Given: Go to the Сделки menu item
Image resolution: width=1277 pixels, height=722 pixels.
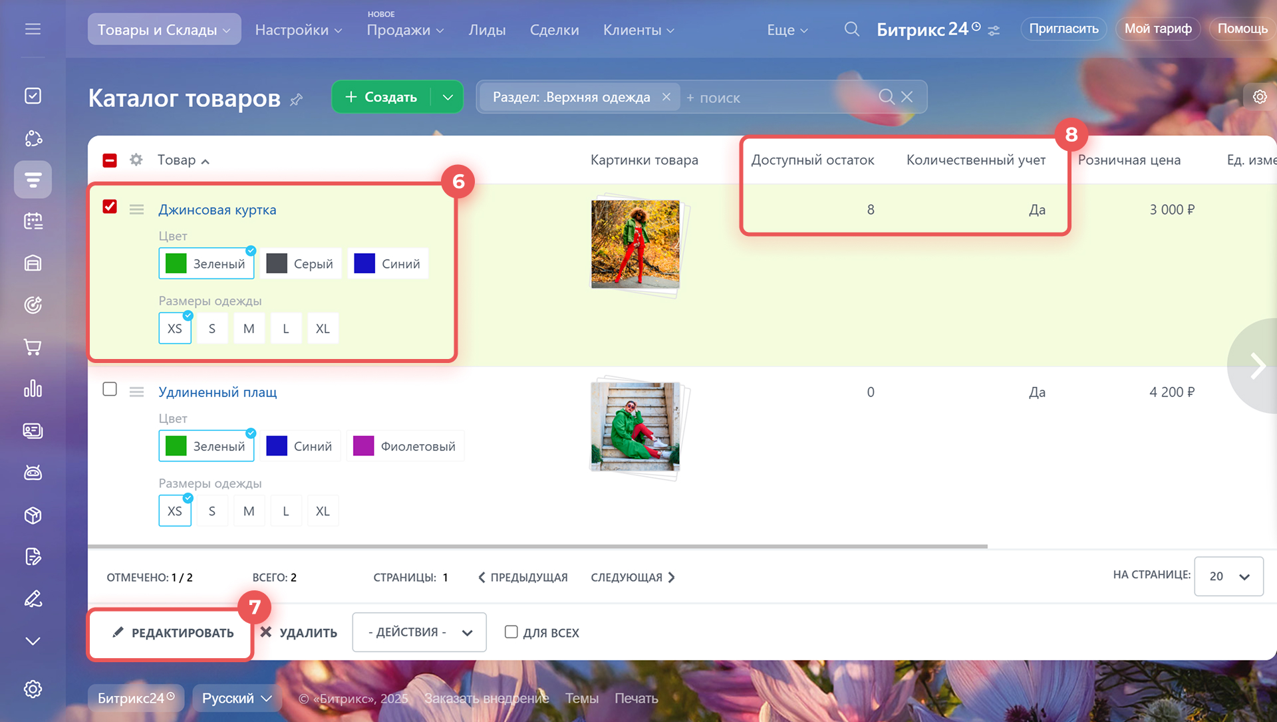Looking at the screenshot, I should (x=554, y=30).
